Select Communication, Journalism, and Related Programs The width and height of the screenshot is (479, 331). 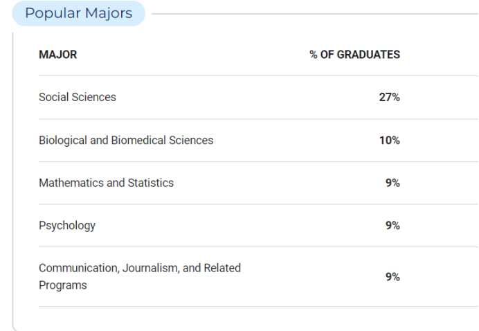pyautogui.click(x=140, y=276)
